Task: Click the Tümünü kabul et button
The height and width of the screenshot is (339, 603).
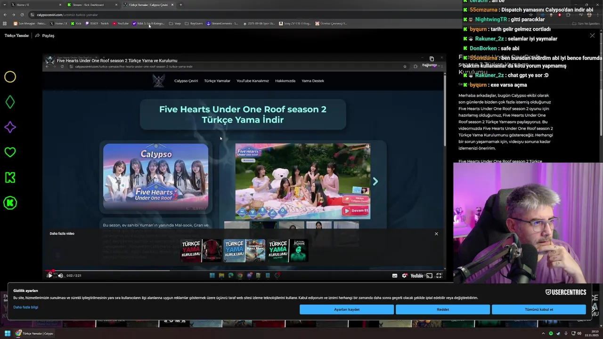Action: click(x=539, y=309)
